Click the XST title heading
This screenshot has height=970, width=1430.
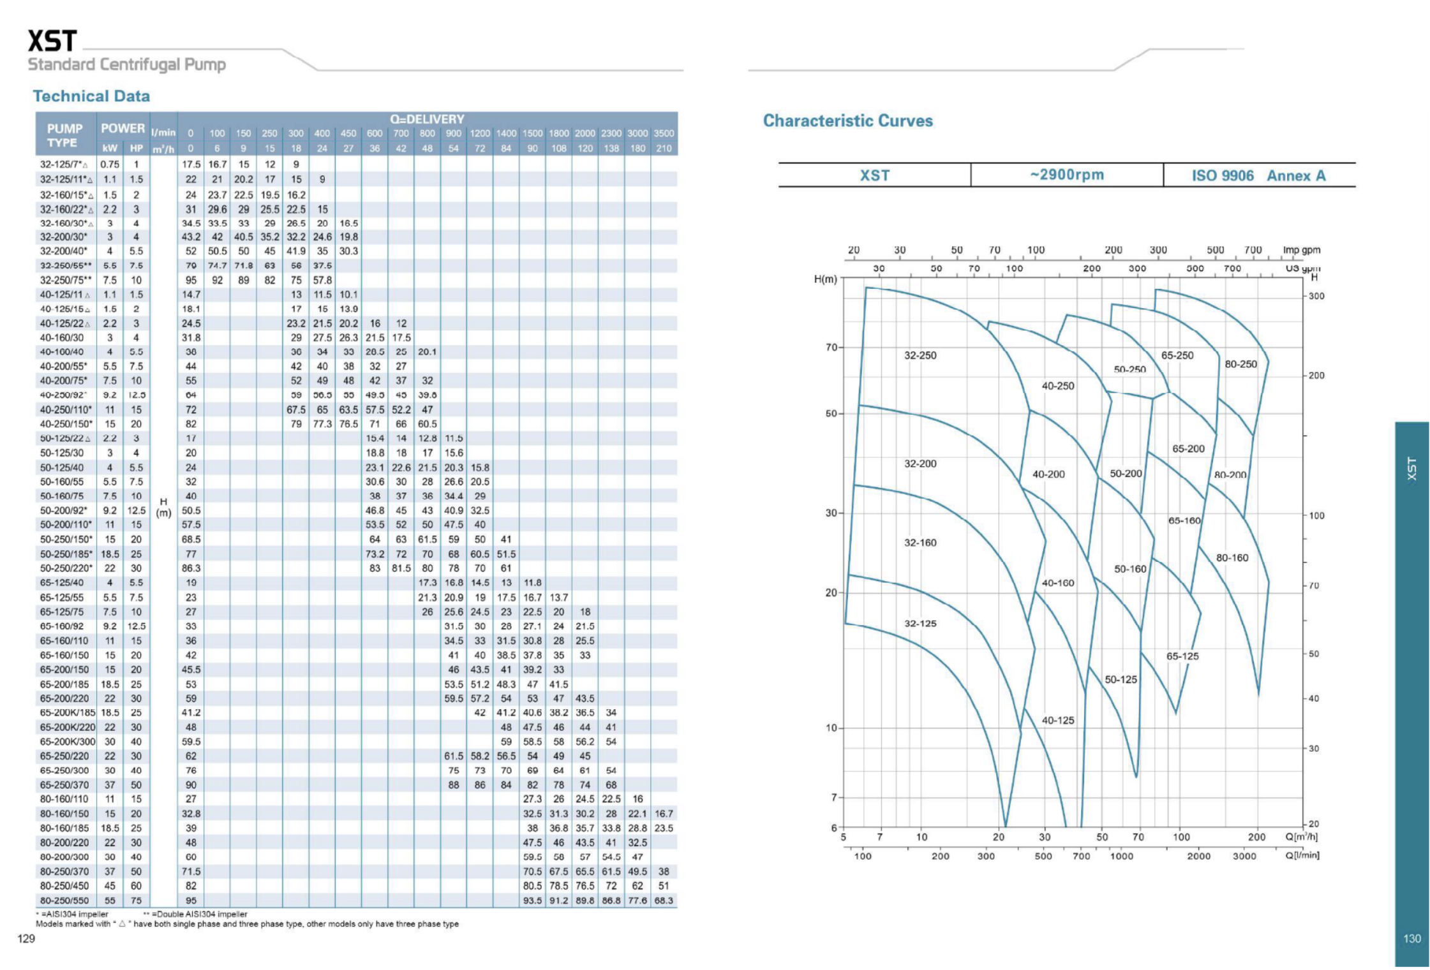(52, 41)
